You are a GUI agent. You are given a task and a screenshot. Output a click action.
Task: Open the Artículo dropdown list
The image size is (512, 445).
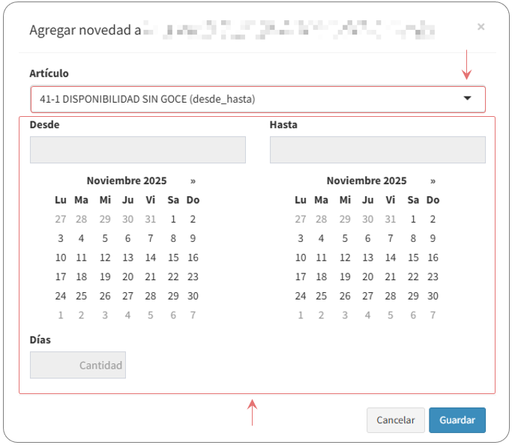(247, 99)
